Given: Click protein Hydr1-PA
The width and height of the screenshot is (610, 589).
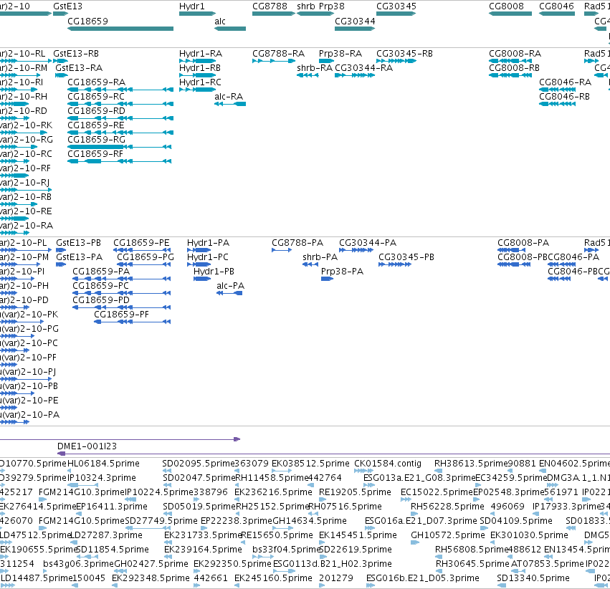Looking at the screenshot, I should coord(208,243).
